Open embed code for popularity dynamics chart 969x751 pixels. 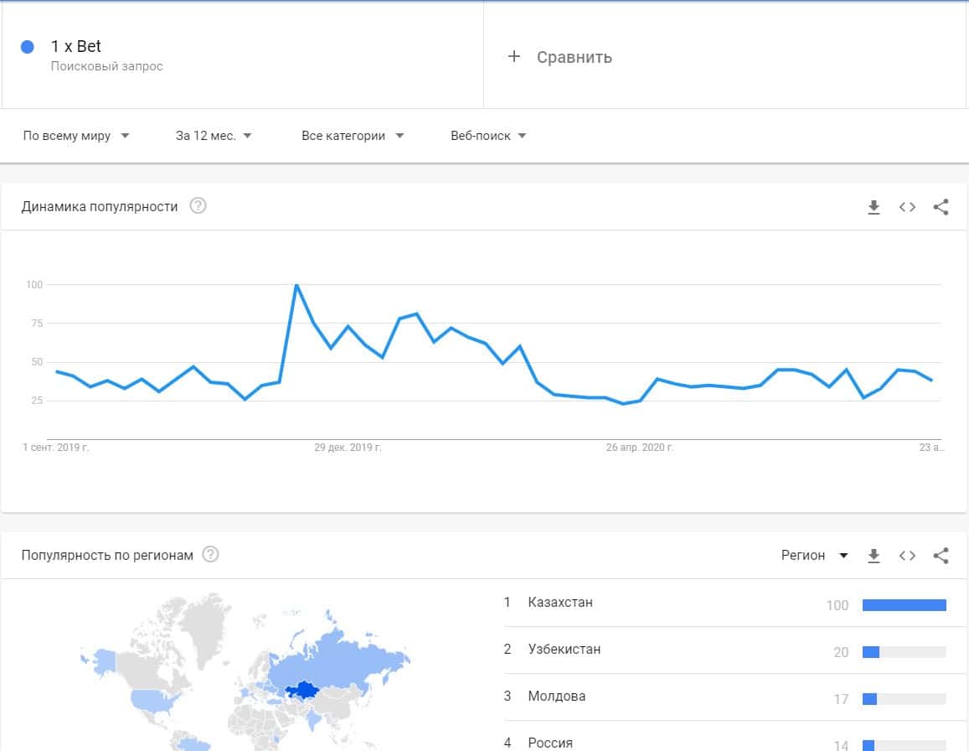pos(907,207)
